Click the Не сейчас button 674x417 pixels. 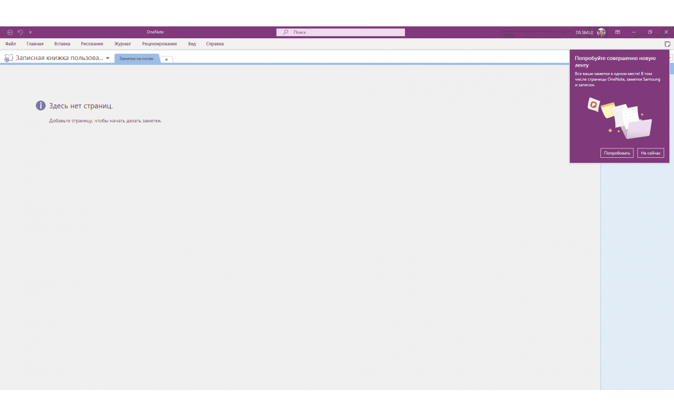coord(651,153)
